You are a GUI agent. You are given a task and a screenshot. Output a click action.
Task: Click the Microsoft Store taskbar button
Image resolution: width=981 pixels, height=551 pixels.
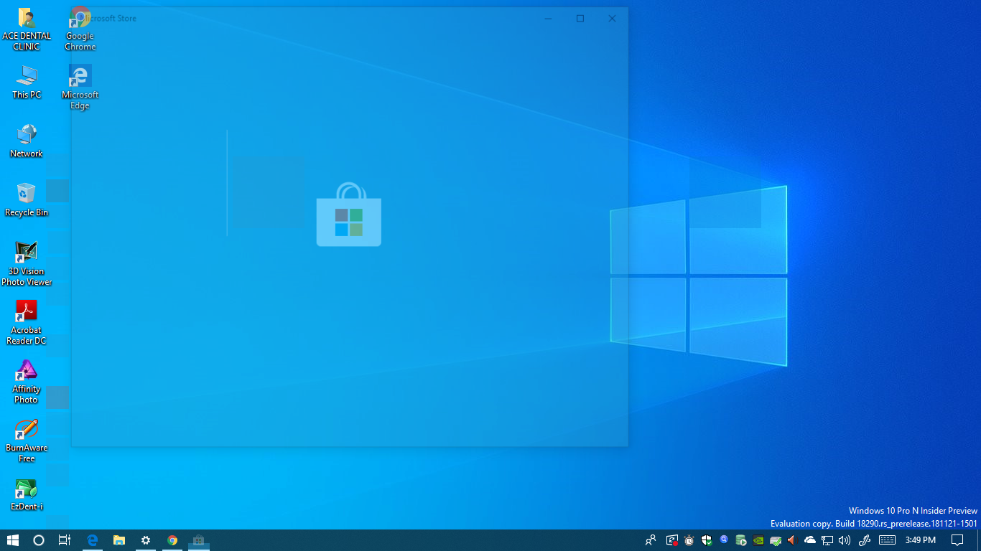[x=199, y=540]
